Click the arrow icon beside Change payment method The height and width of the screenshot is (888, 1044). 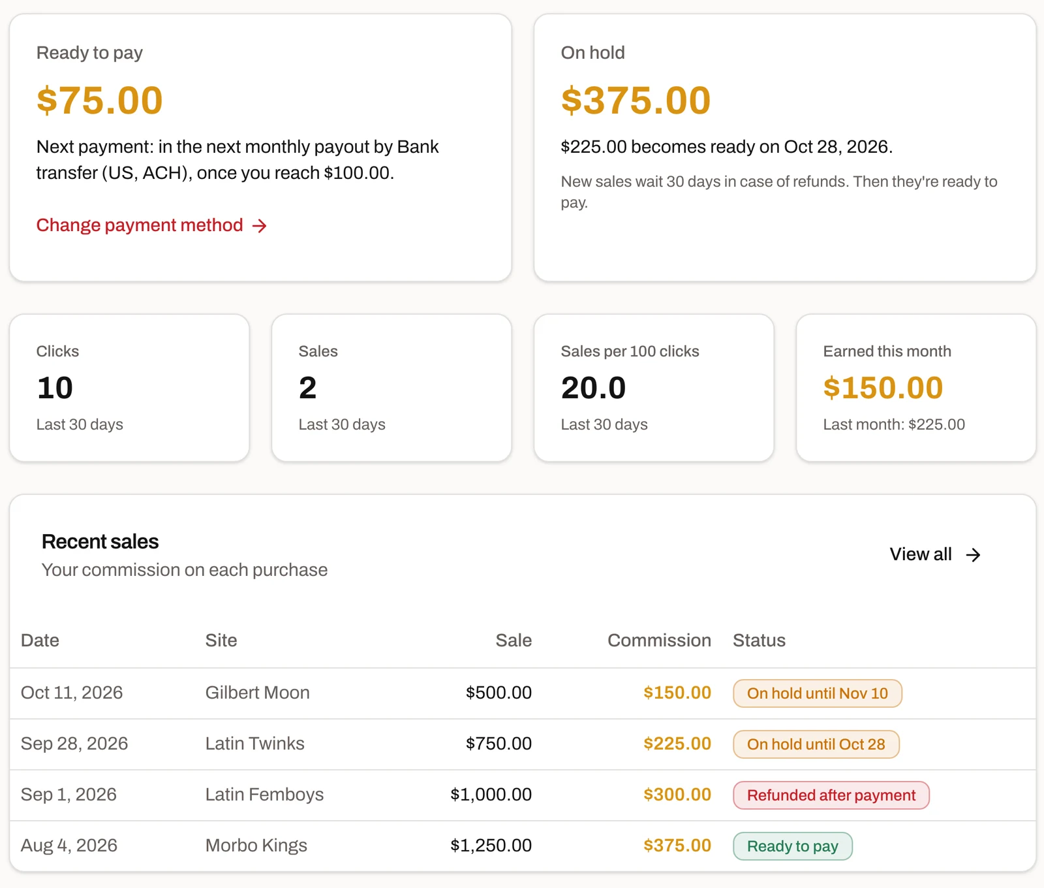tap(260, 226)
